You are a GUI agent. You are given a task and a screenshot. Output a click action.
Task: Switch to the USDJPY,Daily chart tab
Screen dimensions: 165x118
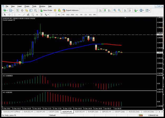click(120, 112)
